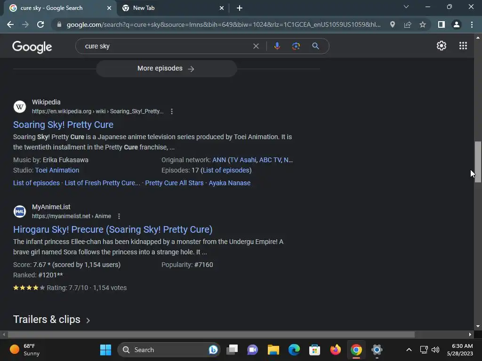Open options for the Wikipedia result
The width and height of the screenshot is (482, 361).
click(172, 111)
